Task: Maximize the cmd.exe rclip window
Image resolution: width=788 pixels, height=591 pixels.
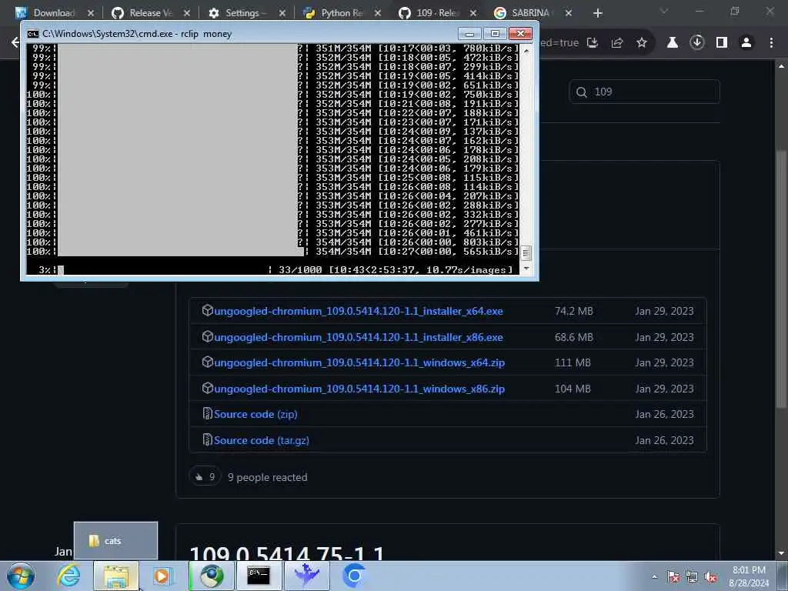Action: (495, 34)
